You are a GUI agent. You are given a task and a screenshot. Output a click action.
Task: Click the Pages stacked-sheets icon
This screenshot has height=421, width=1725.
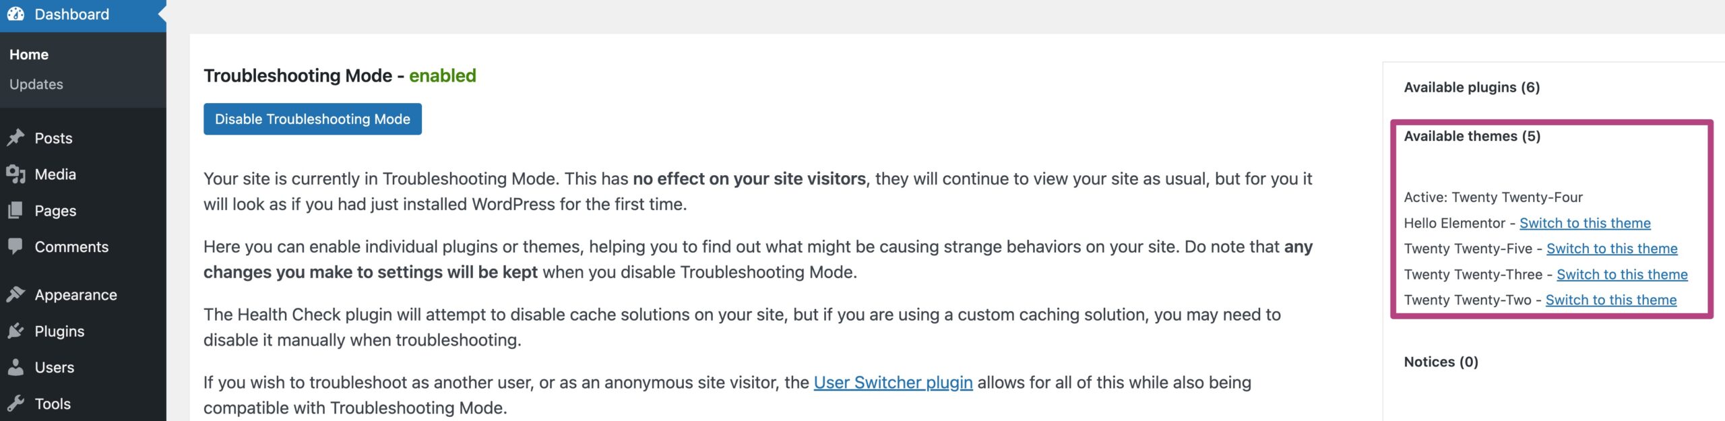[15, 211]
